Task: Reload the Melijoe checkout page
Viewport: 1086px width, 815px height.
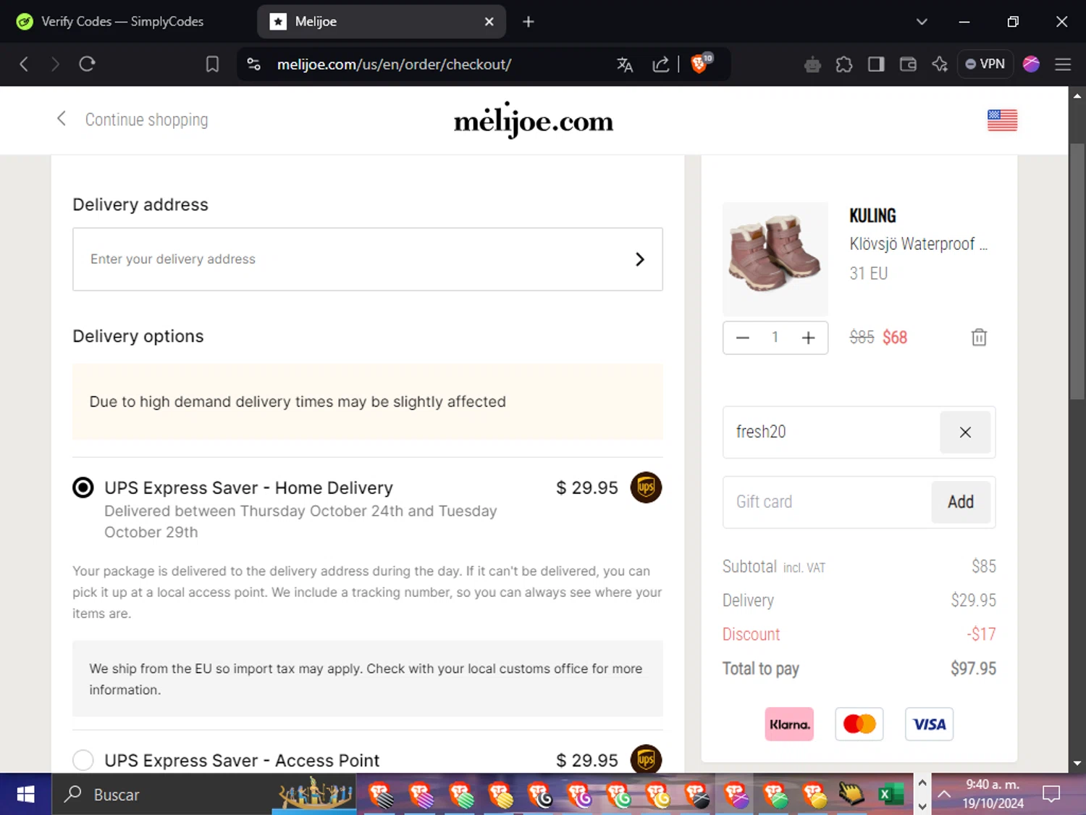Action: [x=88, y=64]
